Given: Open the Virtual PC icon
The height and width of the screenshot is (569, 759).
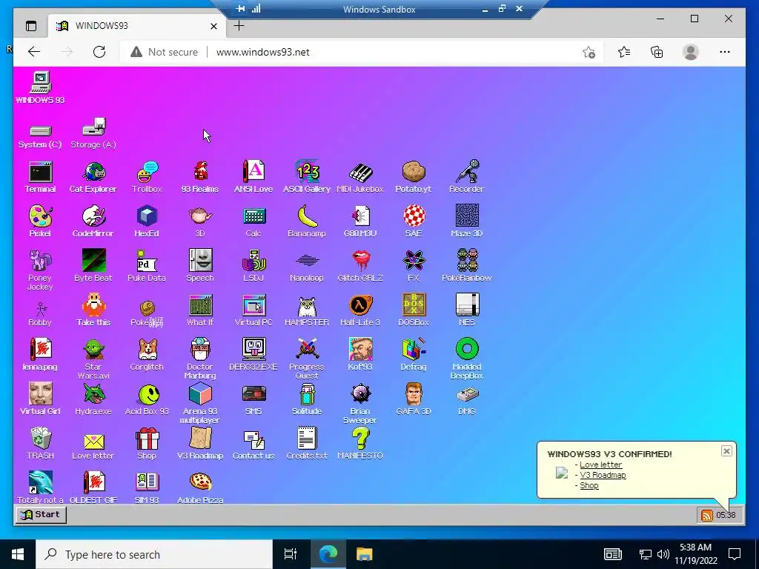Looking at the screenshot, I should coord(253,310).
